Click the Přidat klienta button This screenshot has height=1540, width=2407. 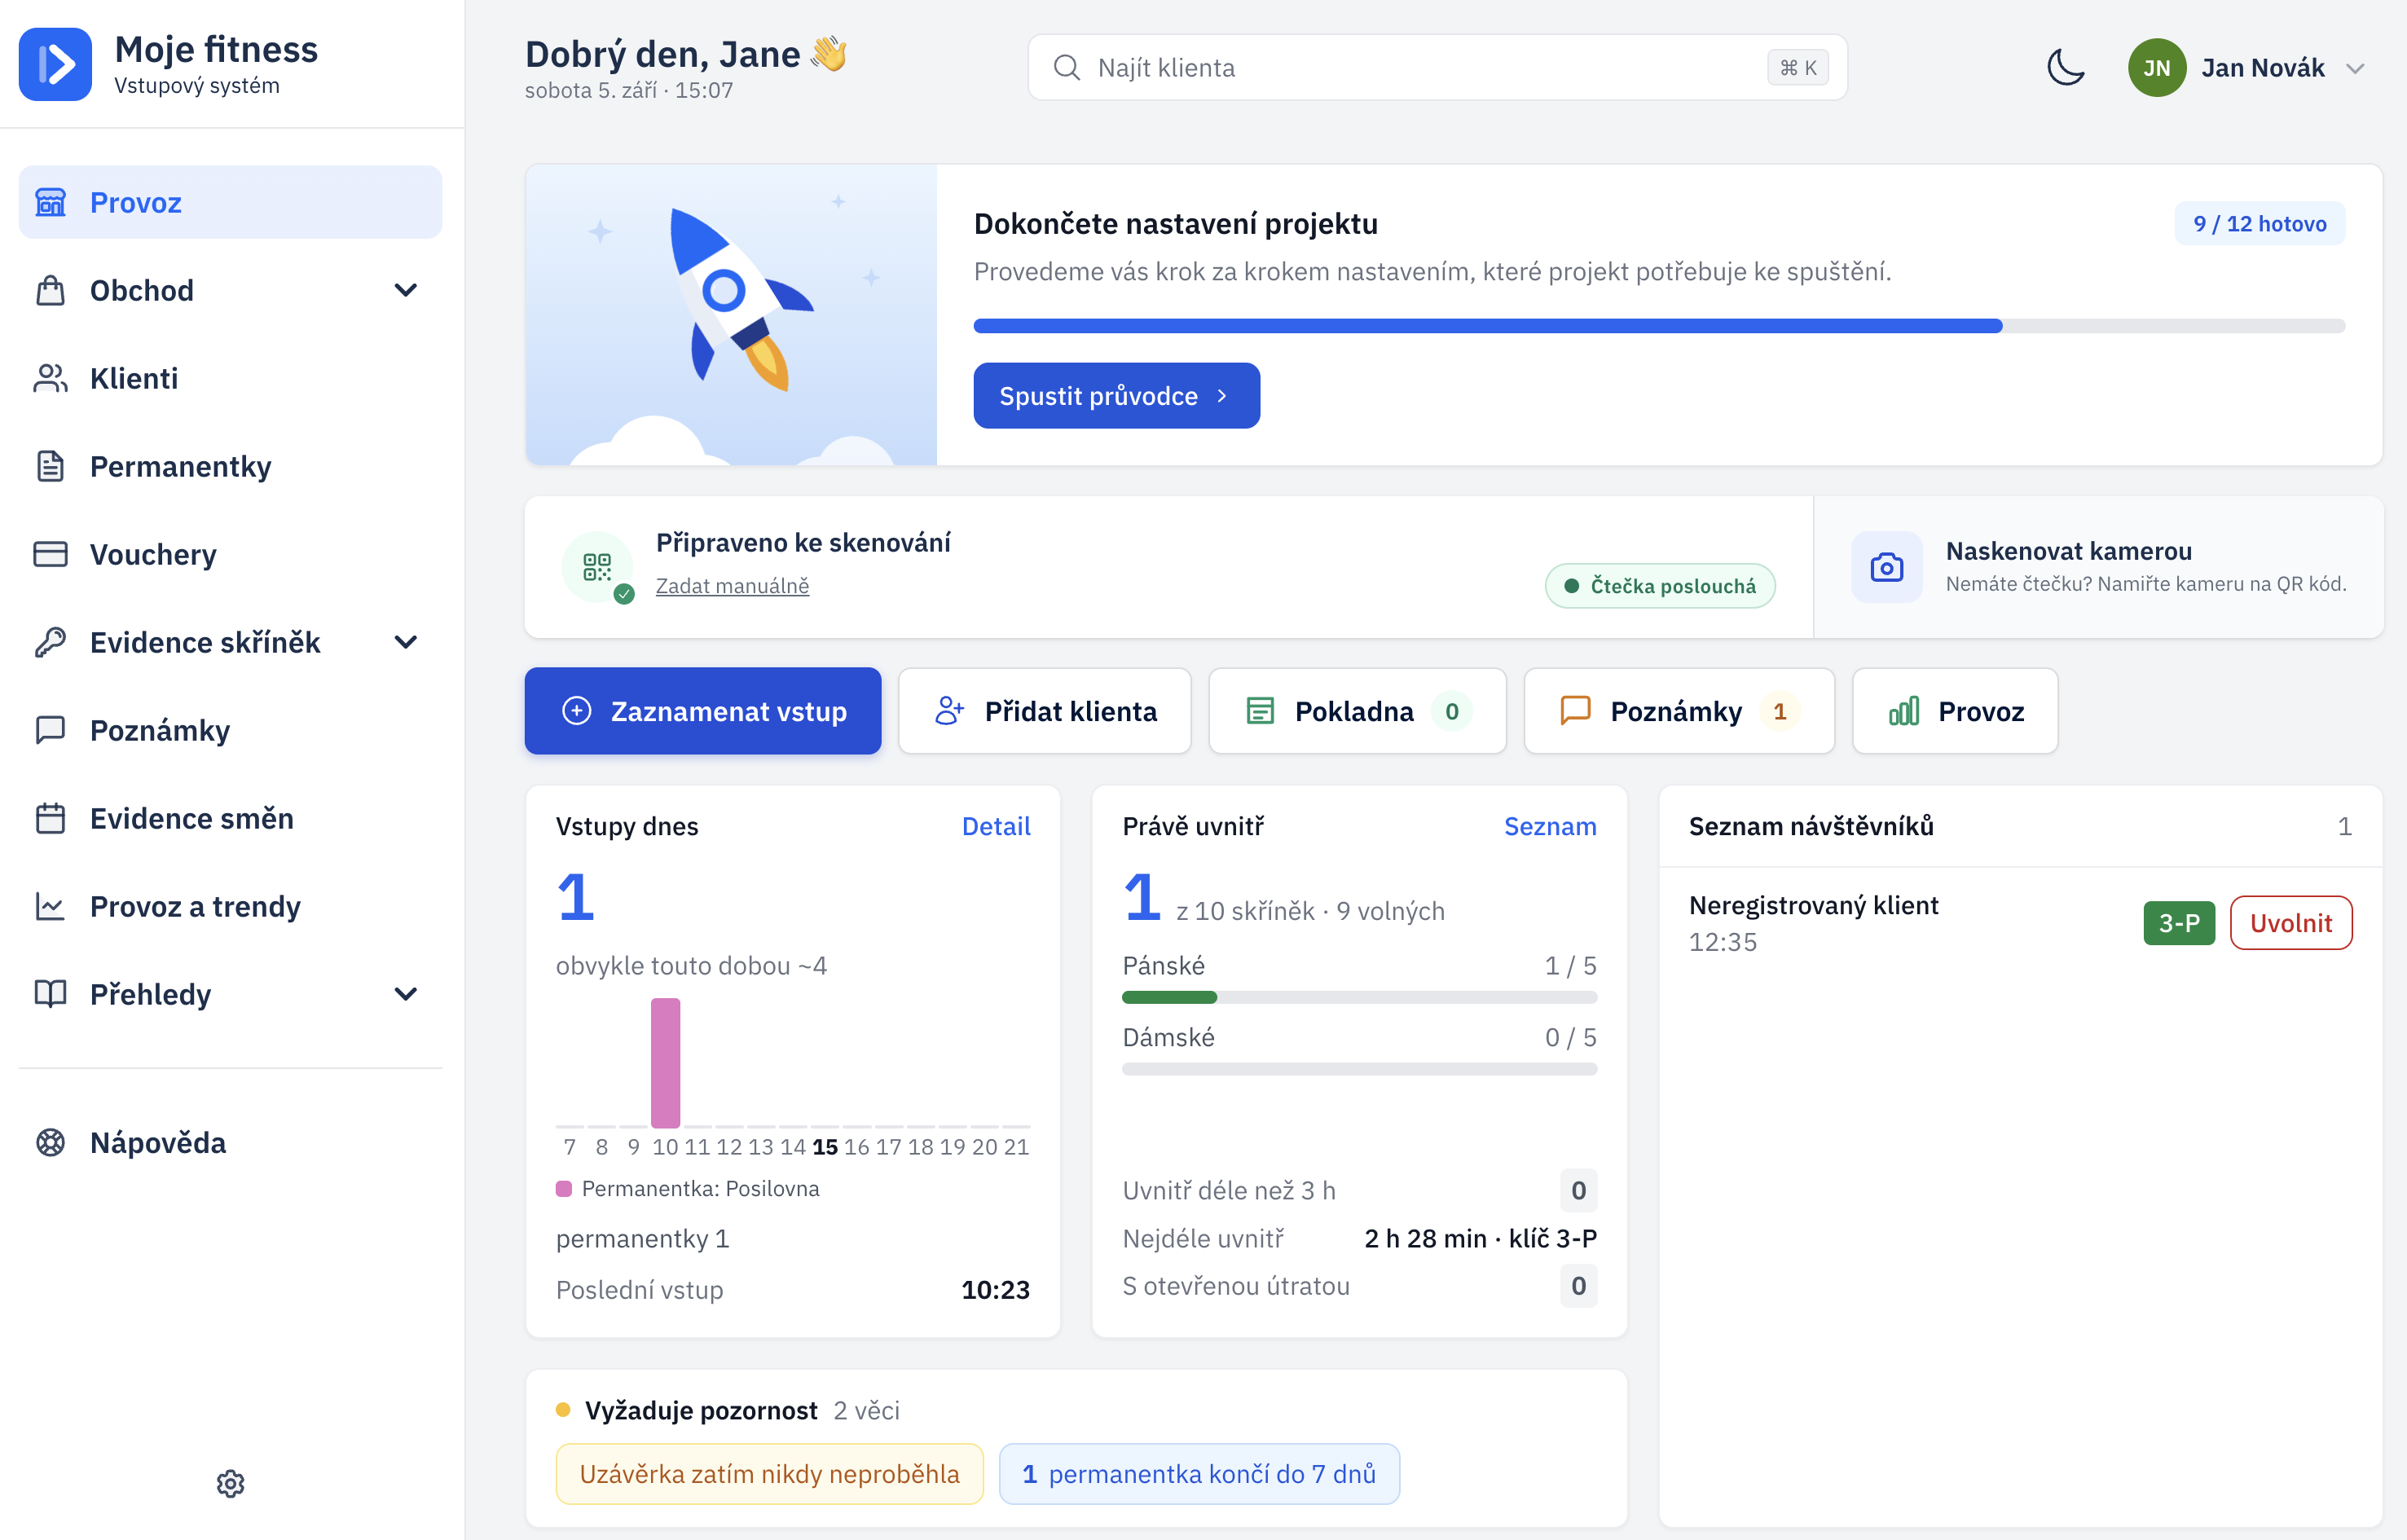1045,711
